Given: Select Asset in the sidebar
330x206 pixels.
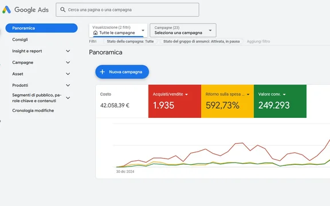Looking at the screenshot, I should click(x=18, y=74).
